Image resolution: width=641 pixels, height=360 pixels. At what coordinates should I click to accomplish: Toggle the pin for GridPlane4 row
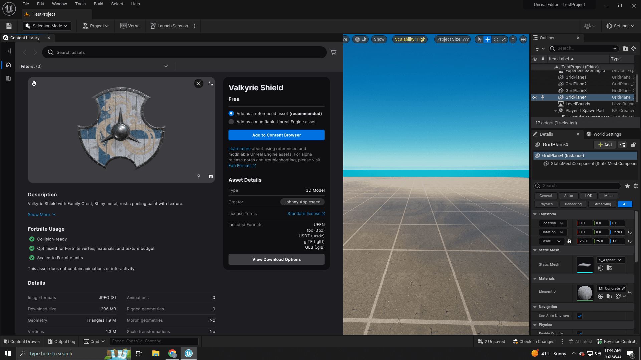(x=543, y=97)
